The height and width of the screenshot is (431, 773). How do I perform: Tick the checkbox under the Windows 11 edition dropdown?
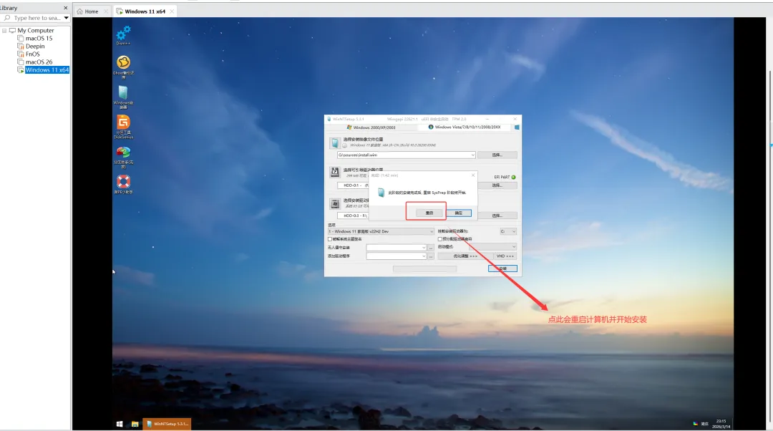click(x=330, y=239)
